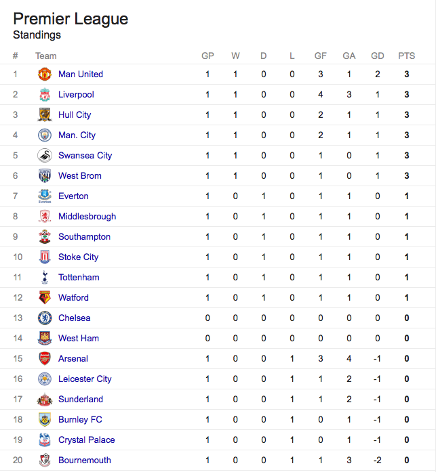Open the Everton team link
436x472 pixels.
(73, 196)
